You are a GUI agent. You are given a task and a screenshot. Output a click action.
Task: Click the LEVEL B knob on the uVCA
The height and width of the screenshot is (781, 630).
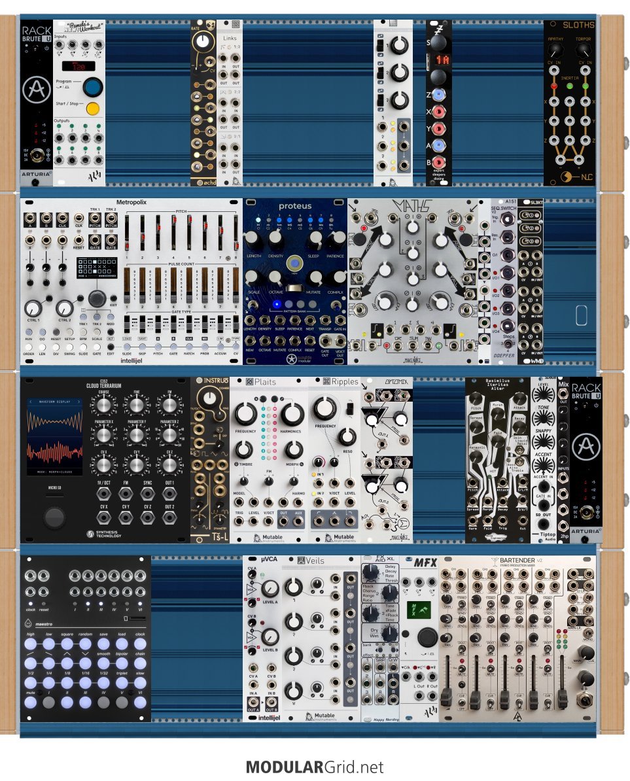pos(270,636)
